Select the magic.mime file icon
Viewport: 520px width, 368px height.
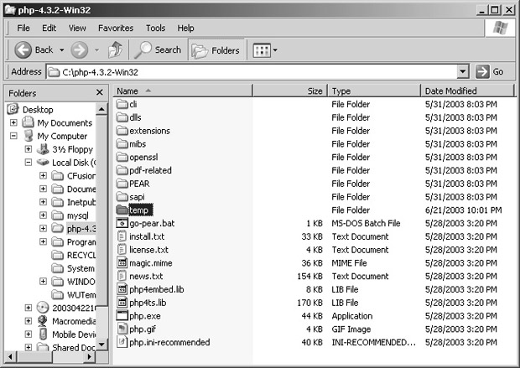click(x=122, y=262)
